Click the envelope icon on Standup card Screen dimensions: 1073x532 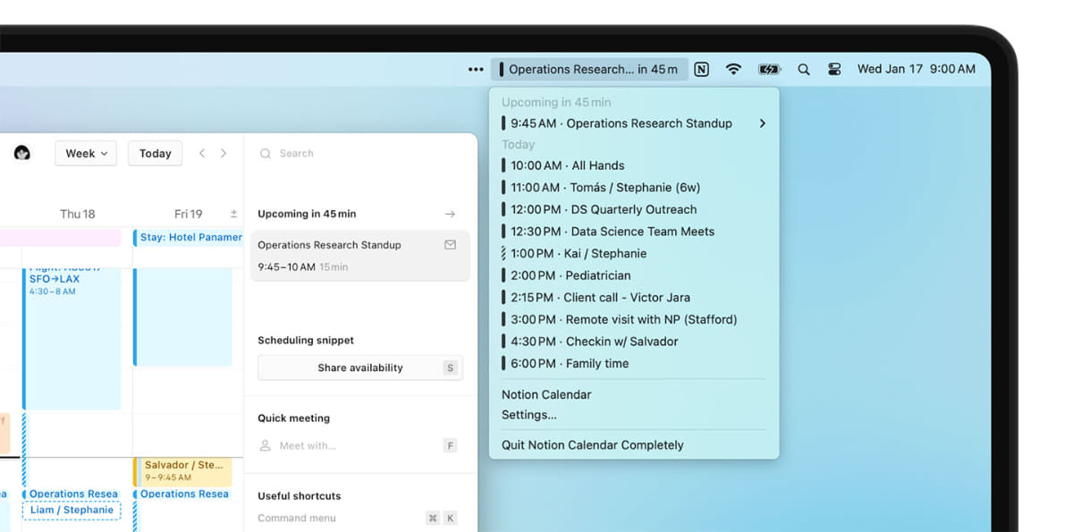(450, 245)
